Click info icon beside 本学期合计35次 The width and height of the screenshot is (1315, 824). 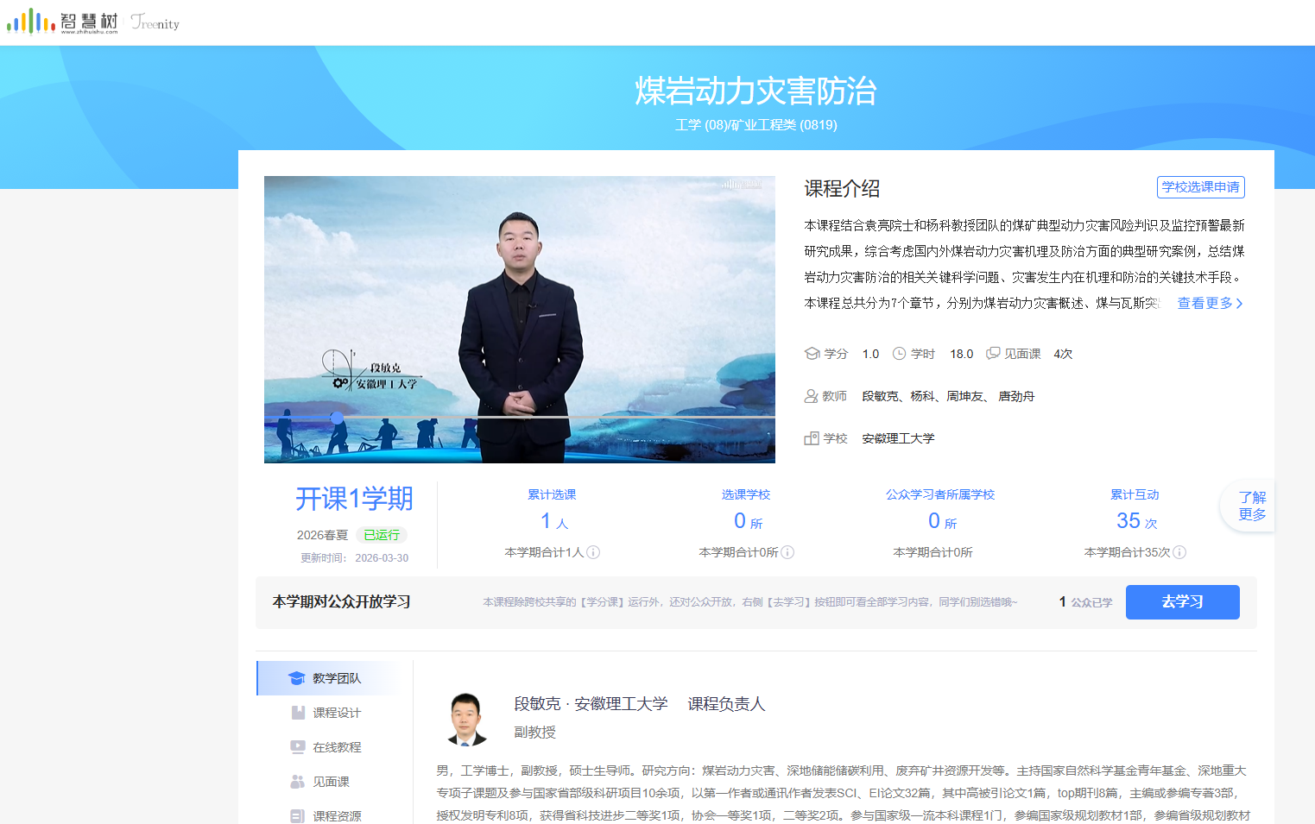coord(1179,552)
